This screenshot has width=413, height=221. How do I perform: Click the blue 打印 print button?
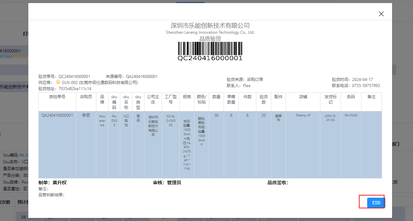click(376, 203)
